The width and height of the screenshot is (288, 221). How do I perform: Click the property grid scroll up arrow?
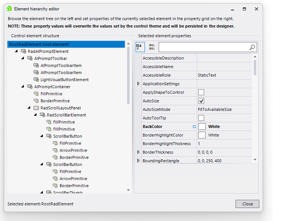pyautogui.click(x=255, y=57)
